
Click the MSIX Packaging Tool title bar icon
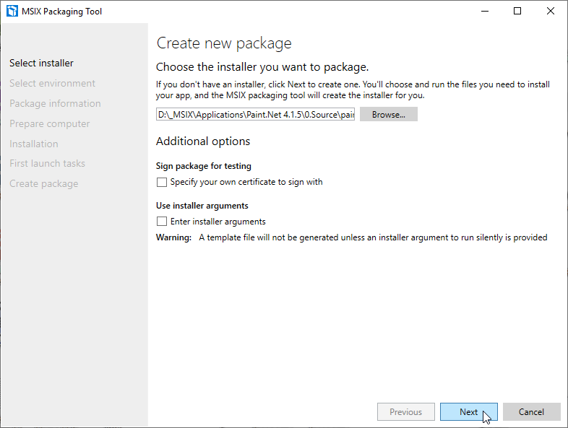[12, 11]
